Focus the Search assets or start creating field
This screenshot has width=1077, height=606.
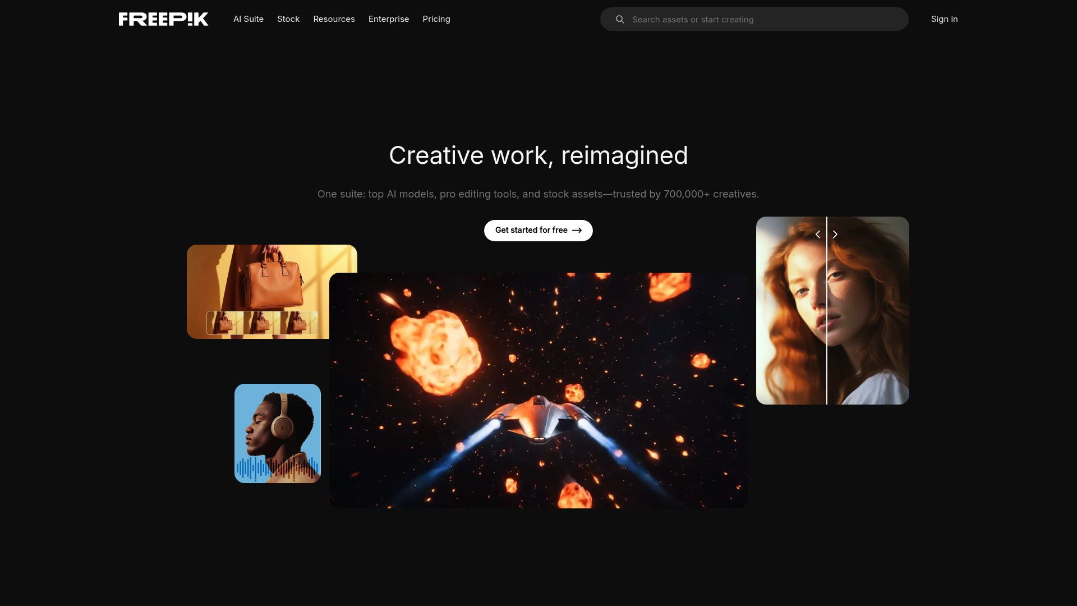point(763,20)
